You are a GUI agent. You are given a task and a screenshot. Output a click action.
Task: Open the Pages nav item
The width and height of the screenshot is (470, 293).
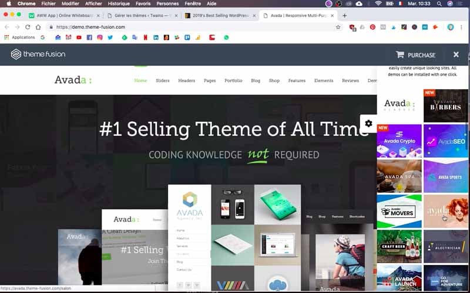(x=210, y=80)
